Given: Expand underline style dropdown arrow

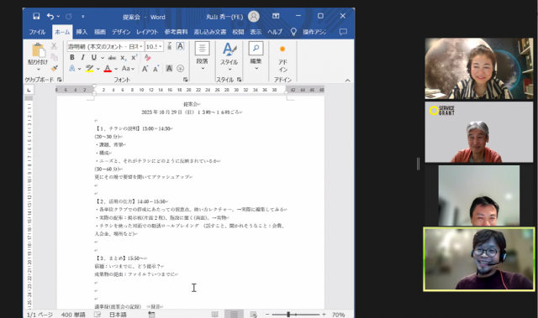Looking at the screenshot, I should tap(103, 58).
